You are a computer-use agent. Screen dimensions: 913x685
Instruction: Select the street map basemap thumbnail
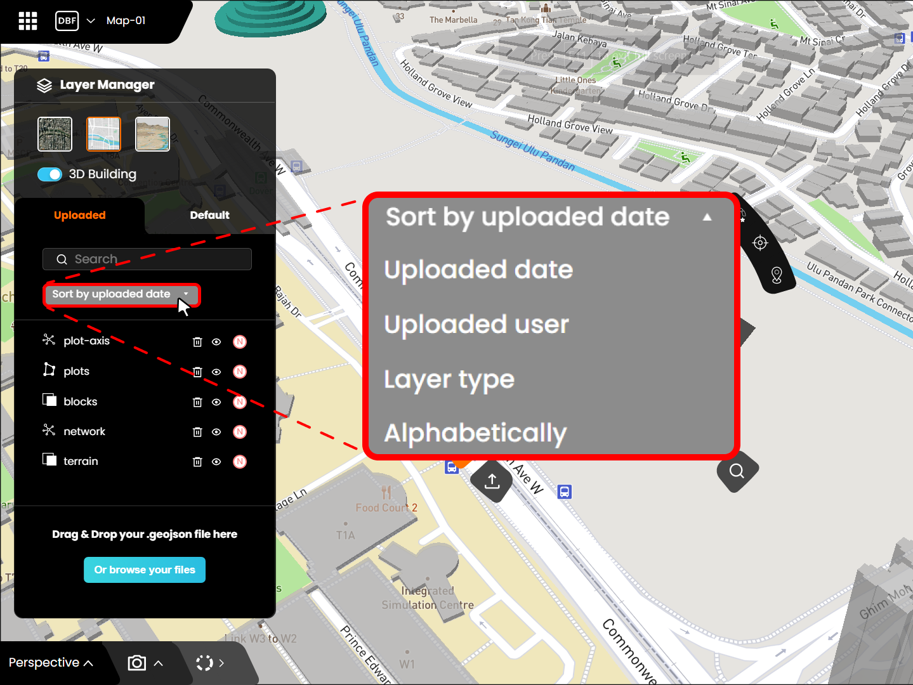click(x=103, y=134)
